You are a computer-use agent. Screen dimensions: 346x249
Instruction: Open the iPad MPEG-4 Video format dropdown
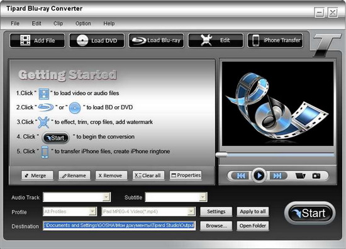(x=148, y=211)
